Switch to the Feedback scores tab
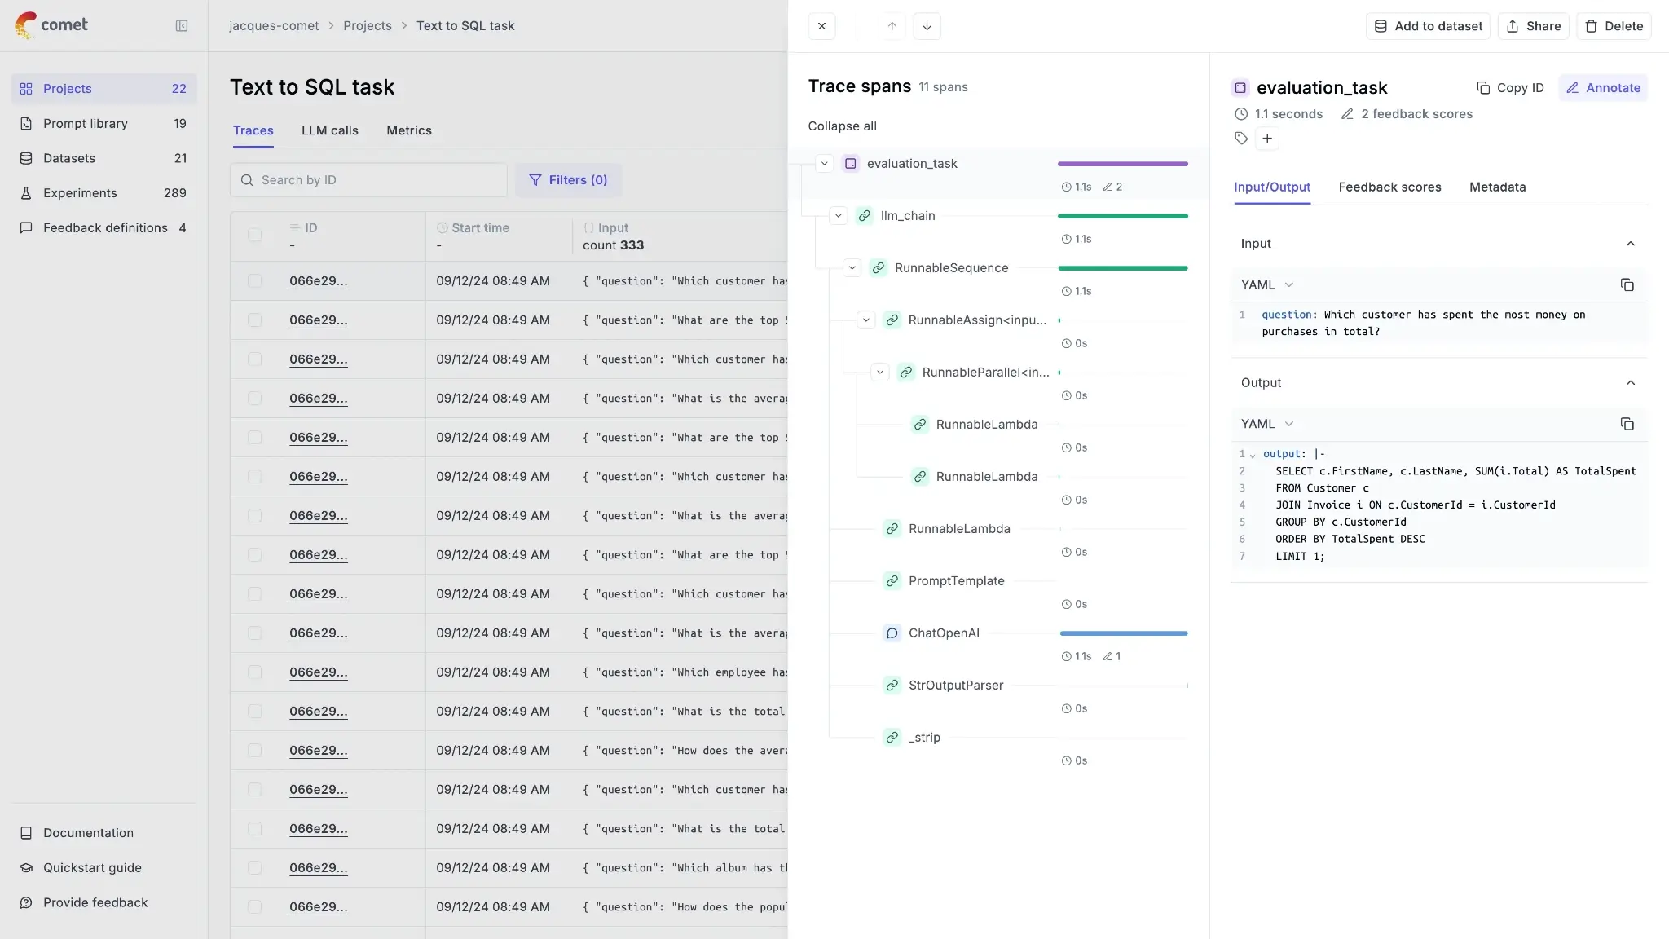Image resolution: width=1669 pixels, height=939 pixels. (1389, 187)
